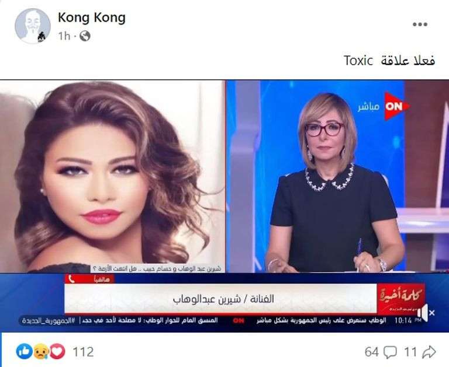
Task: Click the share arrow icon
Action: coord(429,352)
